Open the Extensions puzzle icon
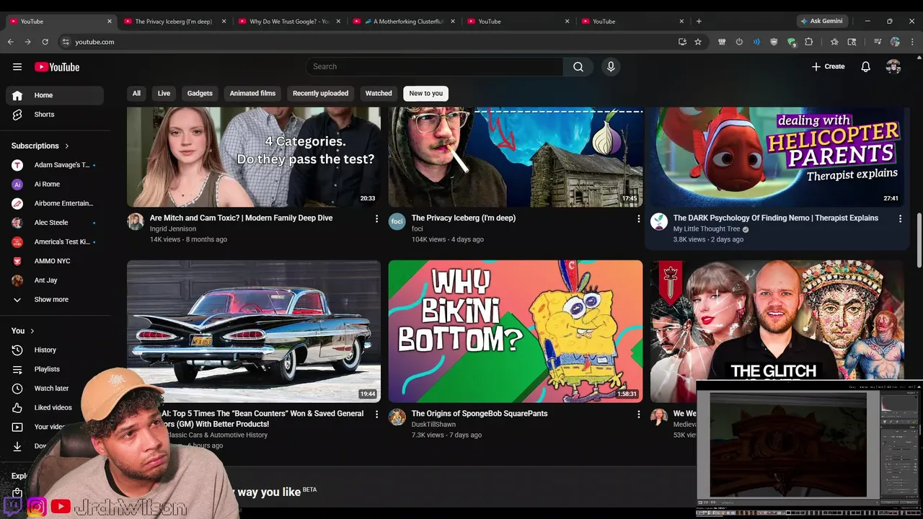 click(x=809, y=42)
